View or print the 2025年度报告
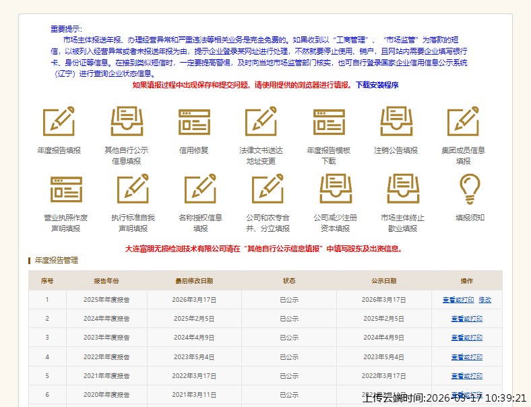This screenshot has width=531, height=407. point(458,300)
